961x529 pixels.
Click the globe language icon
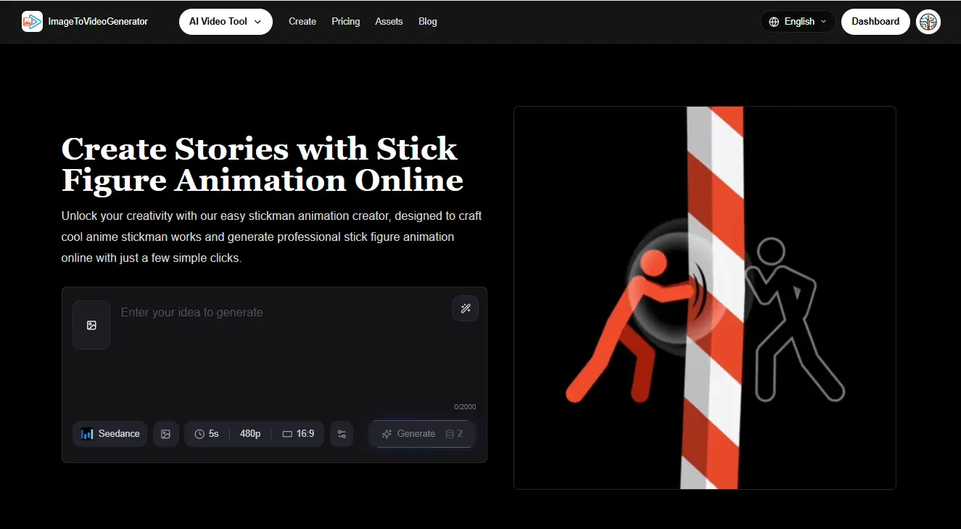pyautogui.click(x=774, y=22)
